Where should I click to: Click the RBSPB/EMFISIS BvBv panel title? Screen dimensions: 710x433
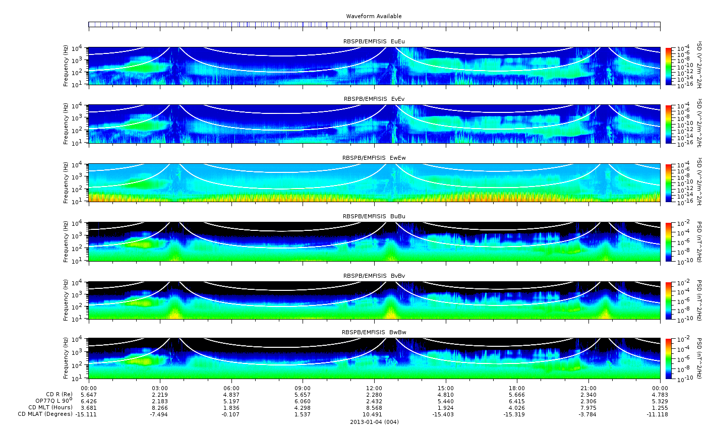coord(374,276)
